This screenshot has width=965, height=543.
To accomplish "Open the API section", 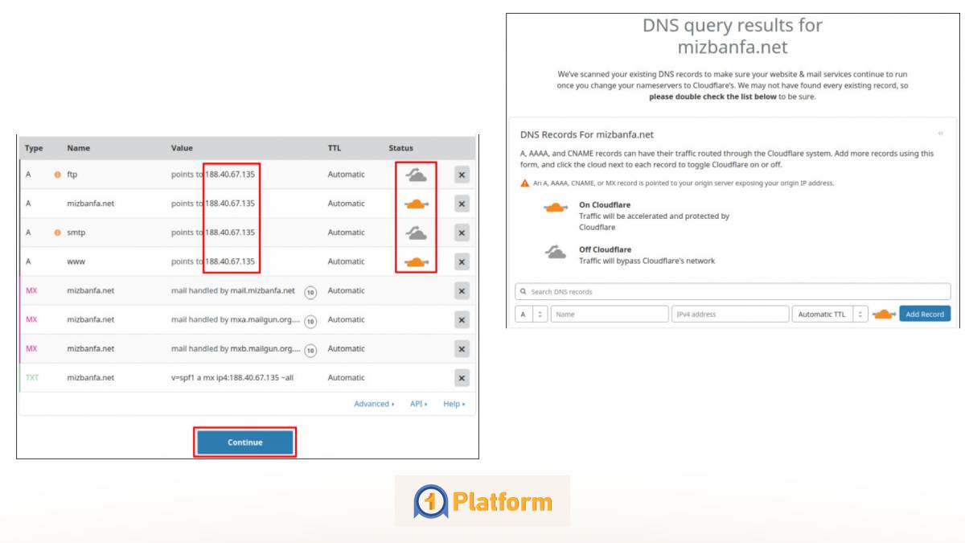I will point(417,403).
